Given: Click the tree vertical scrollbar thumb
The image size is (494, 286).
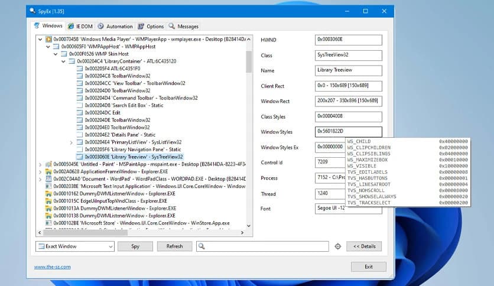Looking at the screenshot, I should point(249,61).
